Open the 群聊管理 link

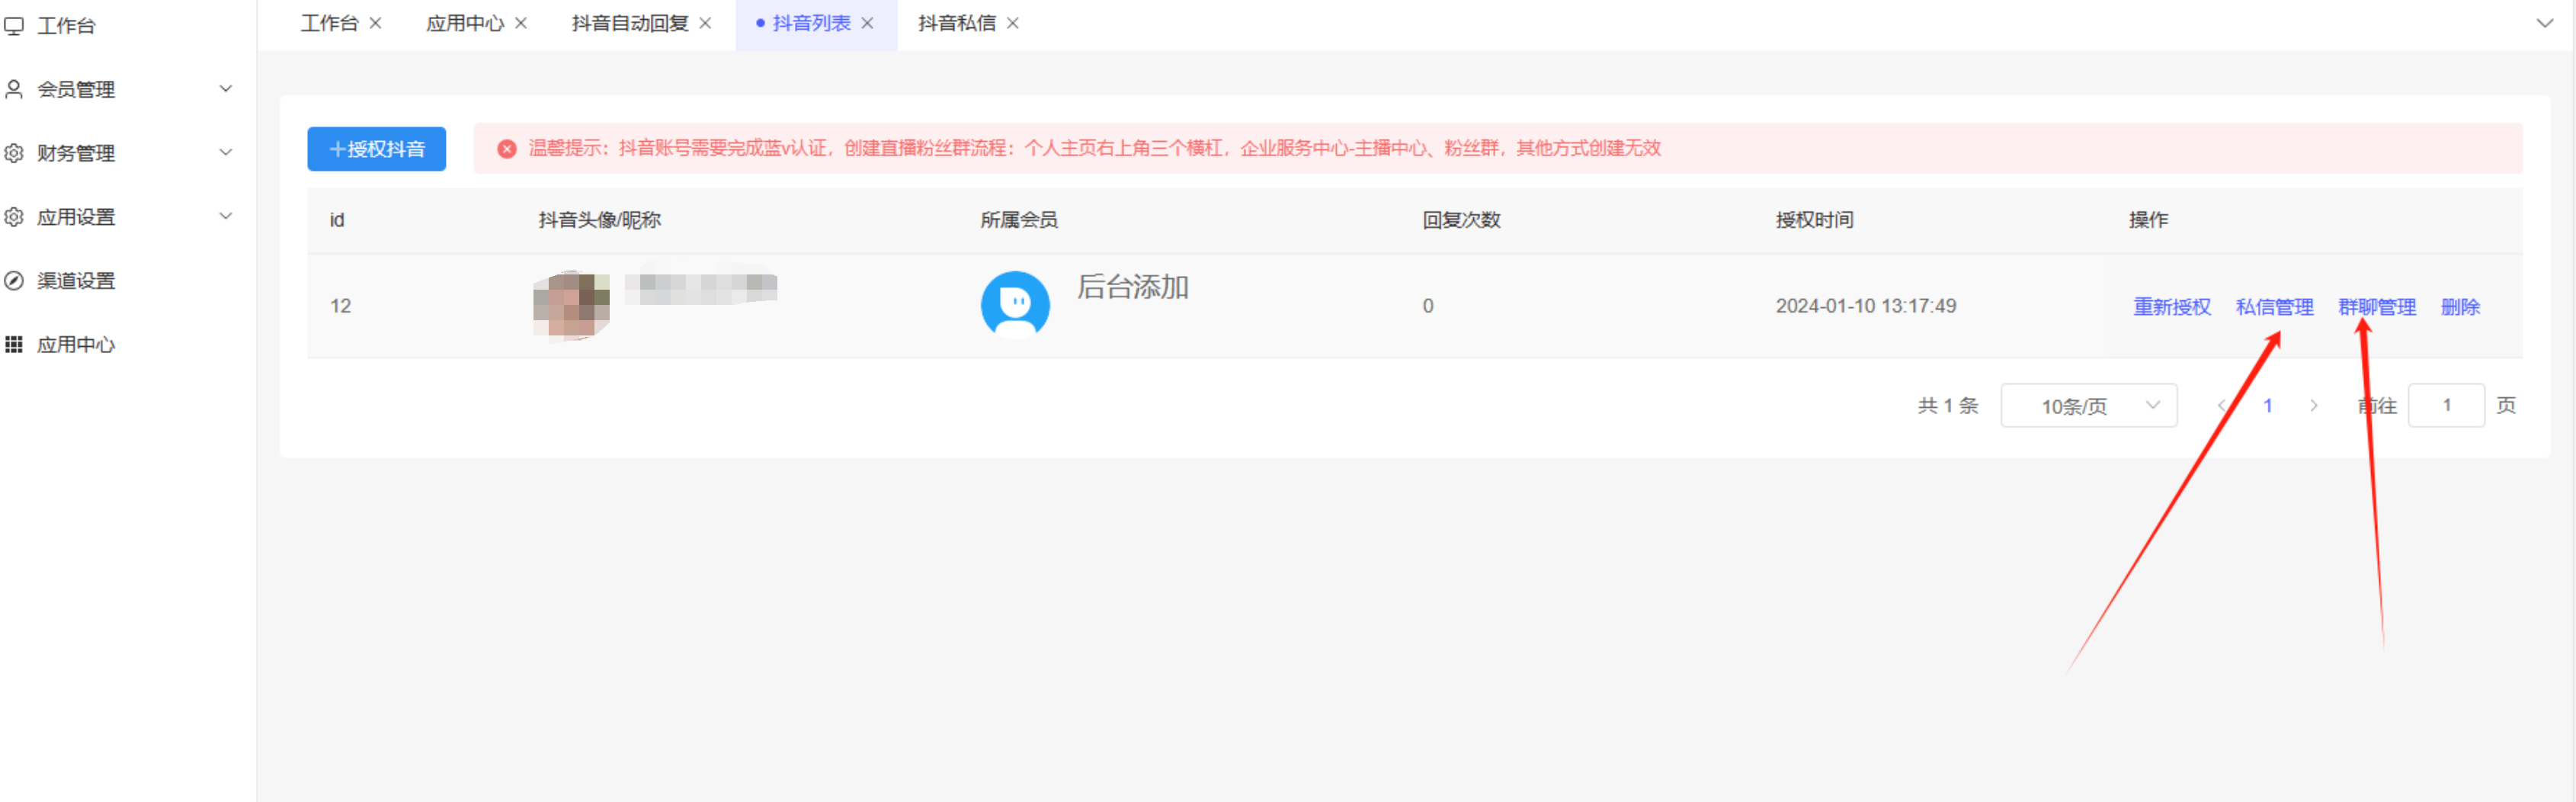pos(2376,307)
